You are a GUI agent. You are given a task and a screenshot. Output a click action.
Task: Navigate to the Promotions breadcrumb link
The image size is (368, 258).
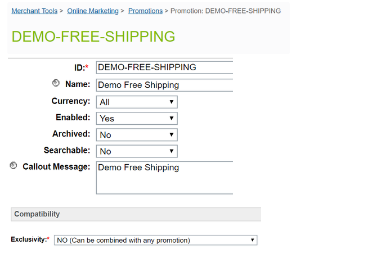click(x=145, y=11)
